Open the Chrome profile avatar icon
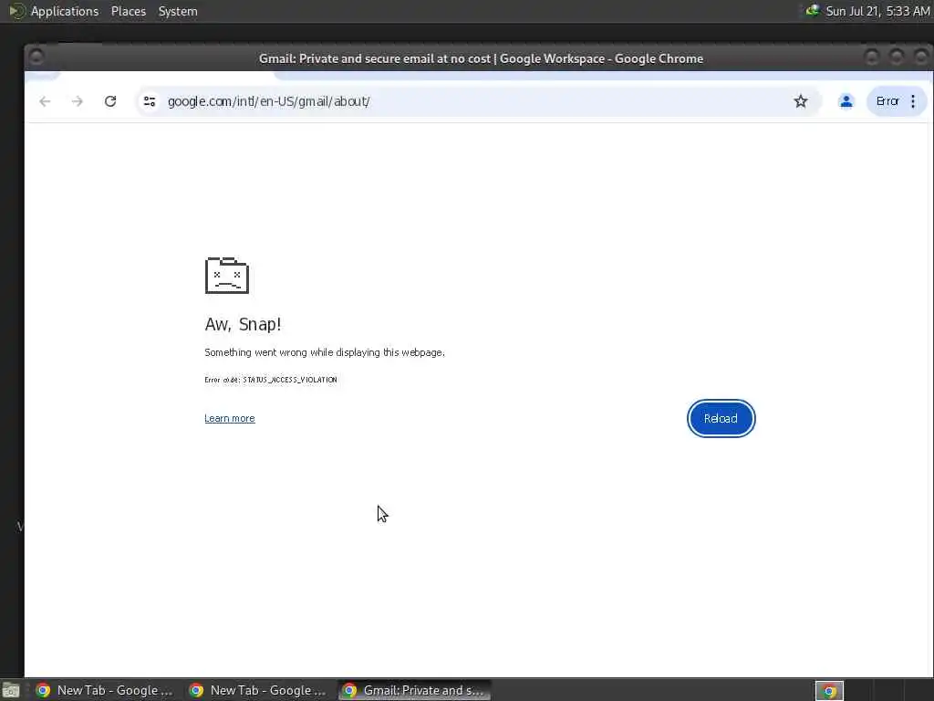The image size is (934, 701). coord(846,101)
